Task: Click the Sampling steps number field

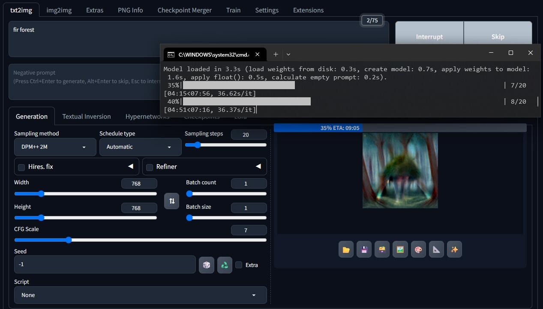Action: coord(249,135)
